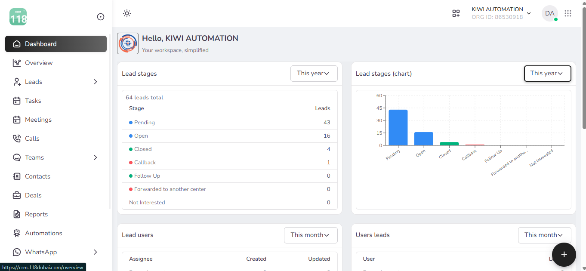The height and width of the screenshot is (271, 586).
Task: Click the Contacts book icon
Action: [17, 176]
